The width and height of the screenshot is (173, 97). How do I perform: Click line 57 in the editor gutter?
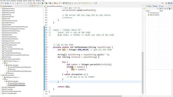(46, 50)
